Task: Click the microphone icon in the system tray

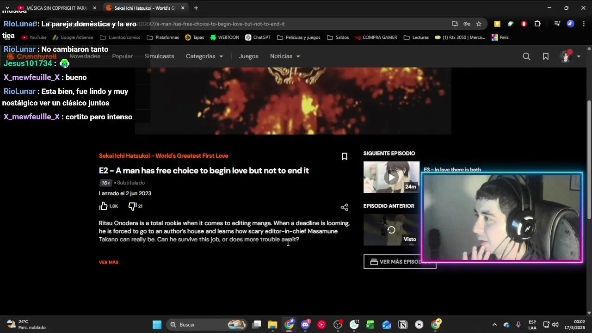Action: tap(518, 325)
